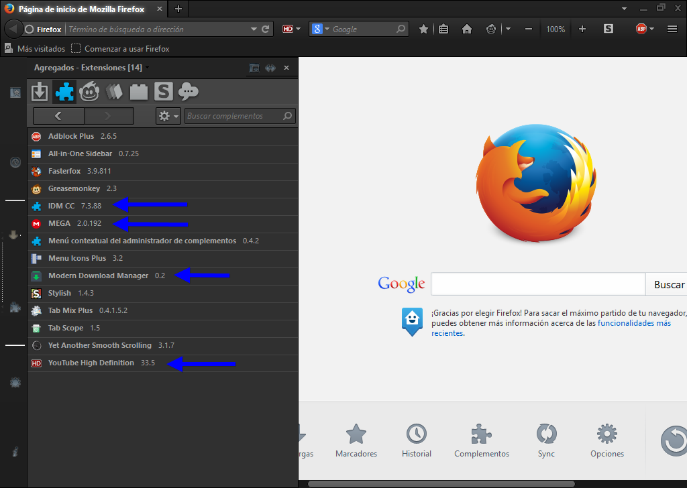687x488 pixels.
Task: Open history panel from the sidebar strip
Action: click(15, 162)
